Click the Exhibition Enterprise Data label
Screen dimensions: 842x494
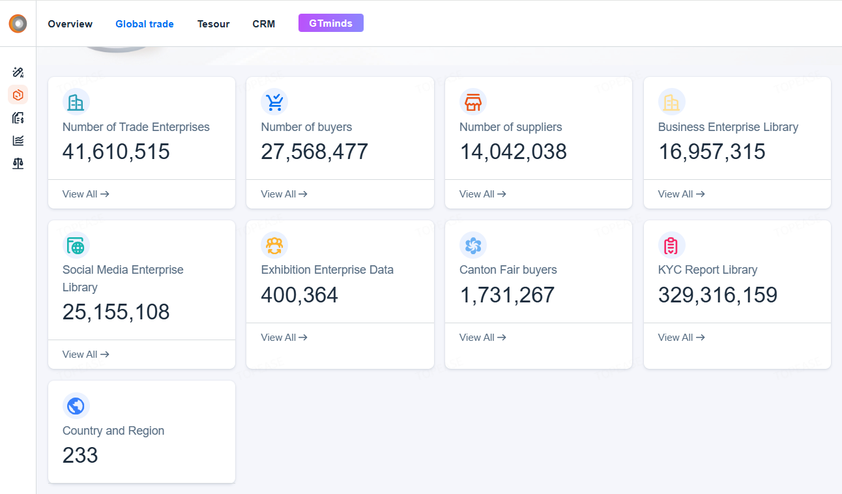click(x=327, y=270)
